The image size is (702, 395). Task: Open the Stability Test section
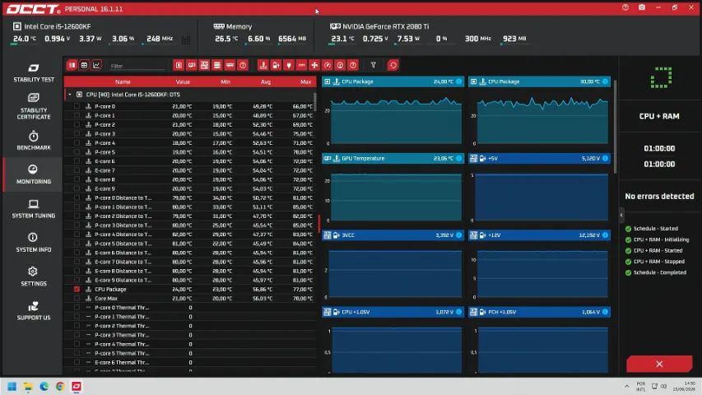(34, 72)
